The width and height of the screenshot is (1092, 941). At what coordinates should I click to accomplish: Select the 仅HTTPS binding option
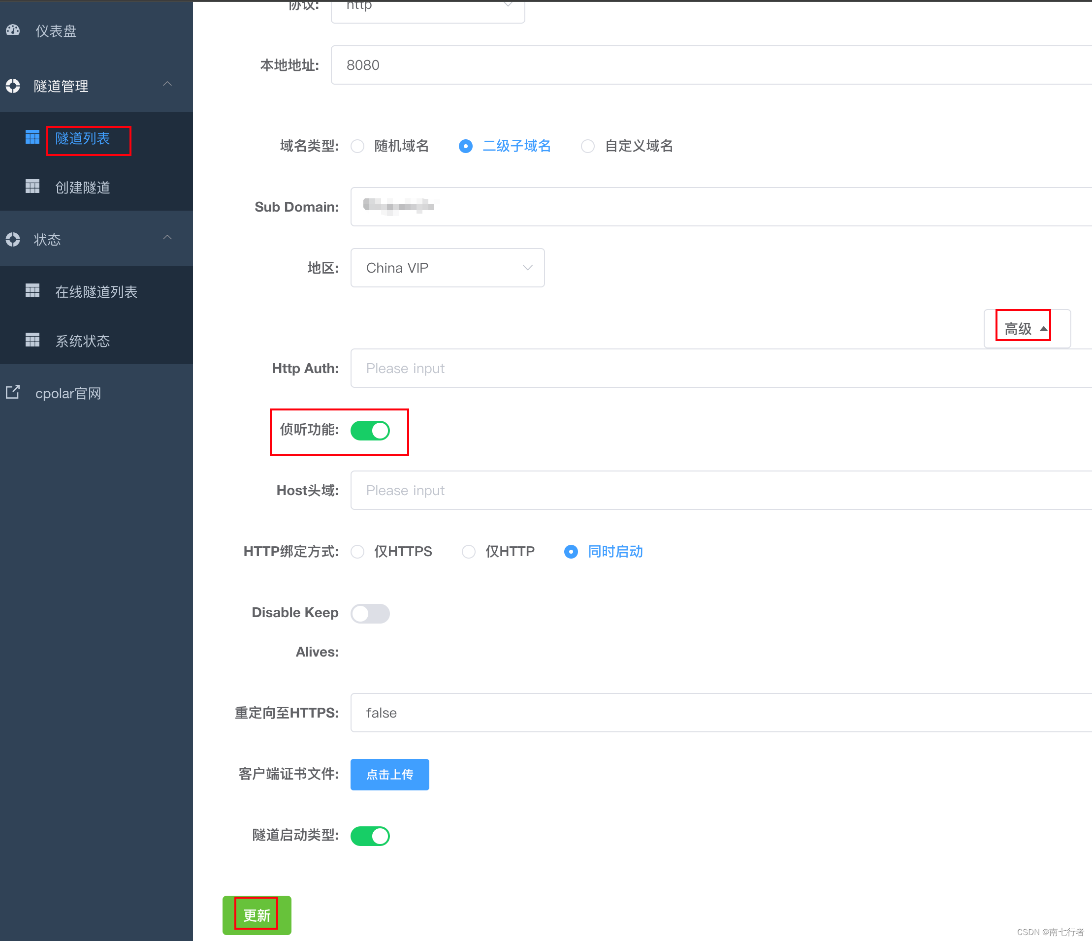(x=391, y=552)
